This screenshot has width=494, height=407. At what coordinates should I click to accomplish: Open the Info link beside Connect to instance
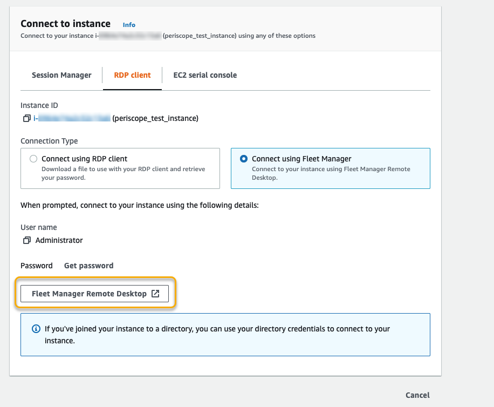pyautogui.click(x=129, y=25)
